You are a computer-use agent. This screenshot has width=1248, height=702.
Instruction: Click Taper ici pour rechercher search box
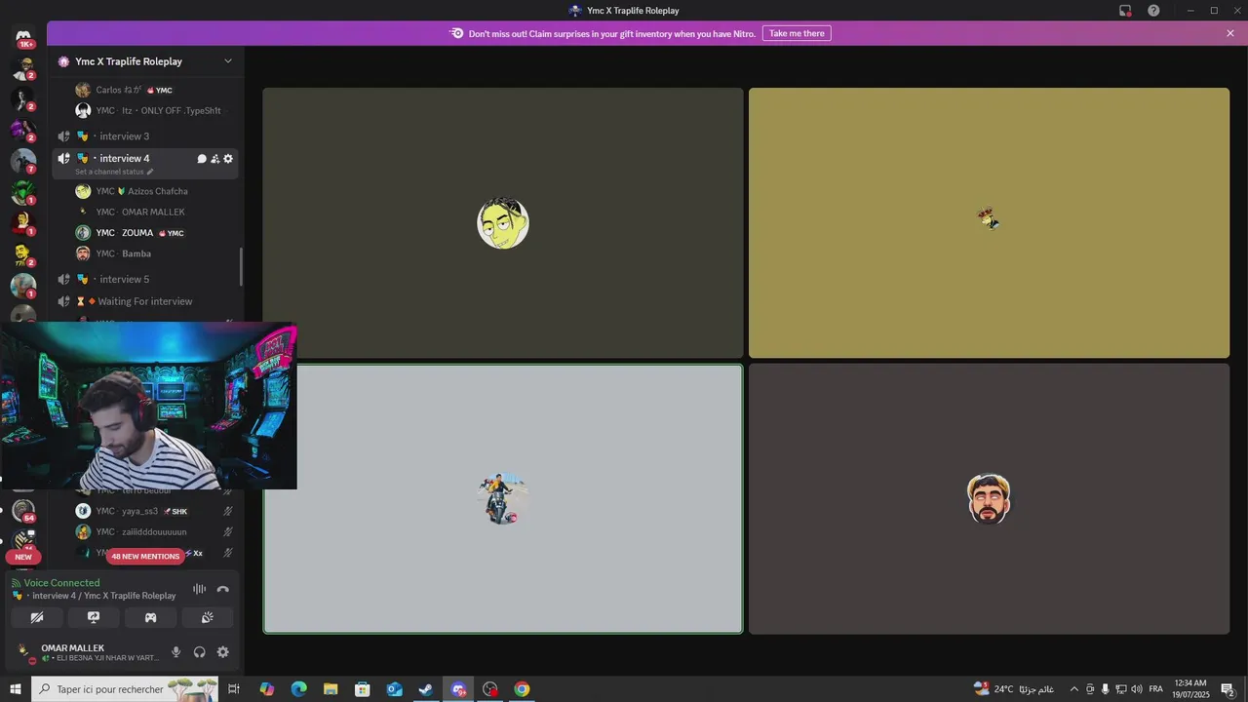125,689
